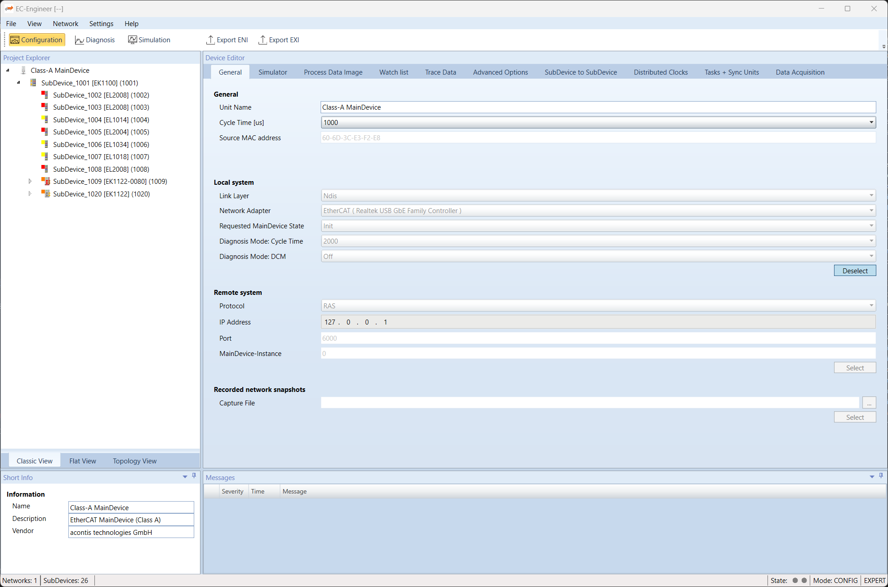The height and width of the screenshot is (587, 888).
Task: Switch to Topology View tab
Action: pyautogui.click(x=134, y=461)
